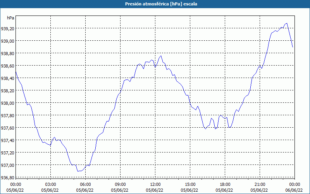
Task: Click the '938,60' axis value
Action: point(7,66)
